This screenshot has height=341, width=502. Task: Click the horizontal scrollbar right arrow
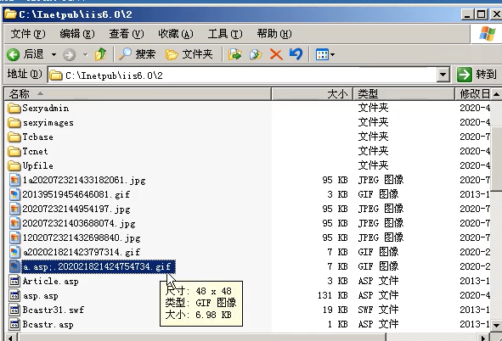pos(484,338)
